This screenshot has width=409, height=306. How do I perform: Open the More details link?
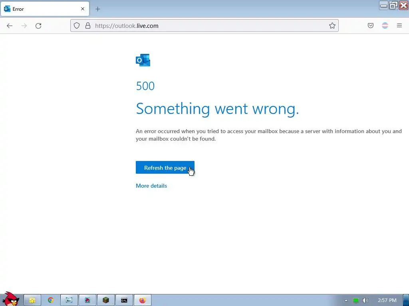[x=151, y=186]
